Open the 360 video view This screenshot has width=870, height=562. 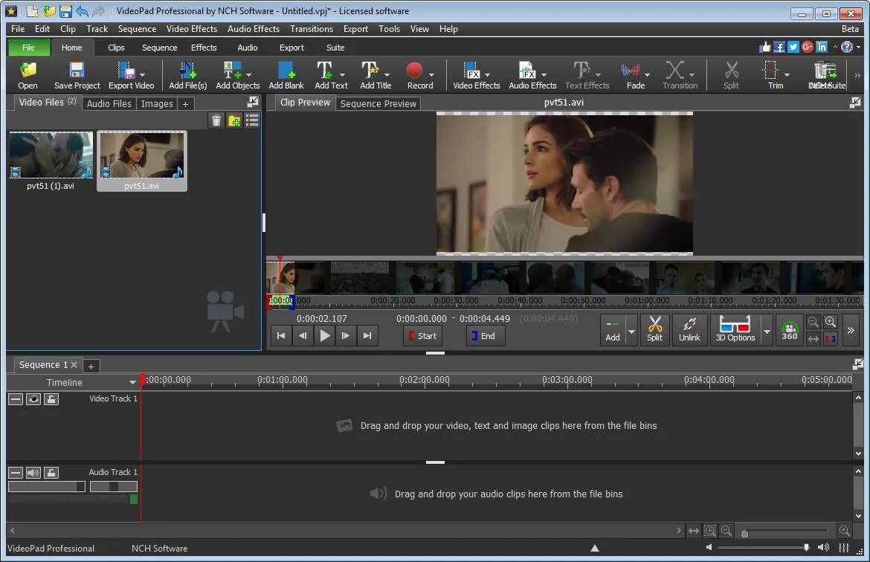pos(790,329)
